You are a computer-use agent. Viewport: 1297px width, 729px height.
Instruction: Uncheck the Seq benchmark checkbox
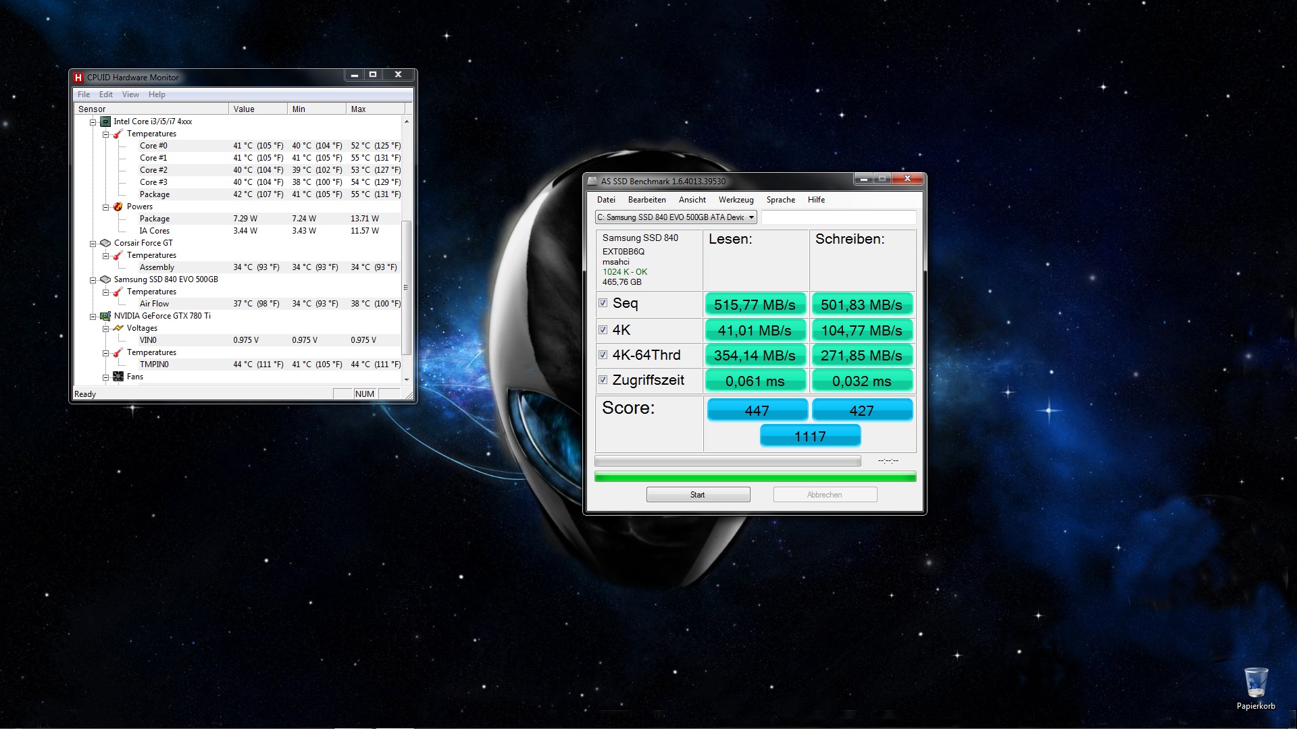(x=603, y=303)
